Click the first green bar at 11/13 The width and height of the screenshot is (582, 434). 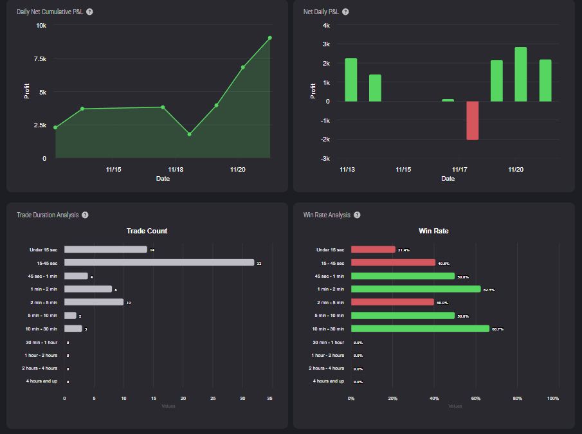point(351,80)
